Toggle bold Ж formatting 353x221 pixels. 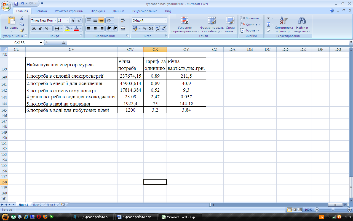coord(34,28)
